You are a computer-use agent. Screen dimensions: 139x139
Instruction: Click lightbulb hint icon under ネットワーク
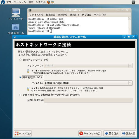(28, 71)
